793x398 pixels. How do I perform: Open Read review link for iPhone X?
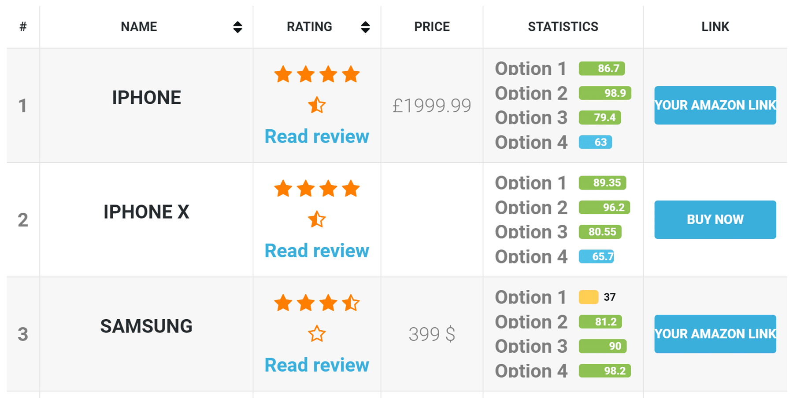(x=317, y=251)
